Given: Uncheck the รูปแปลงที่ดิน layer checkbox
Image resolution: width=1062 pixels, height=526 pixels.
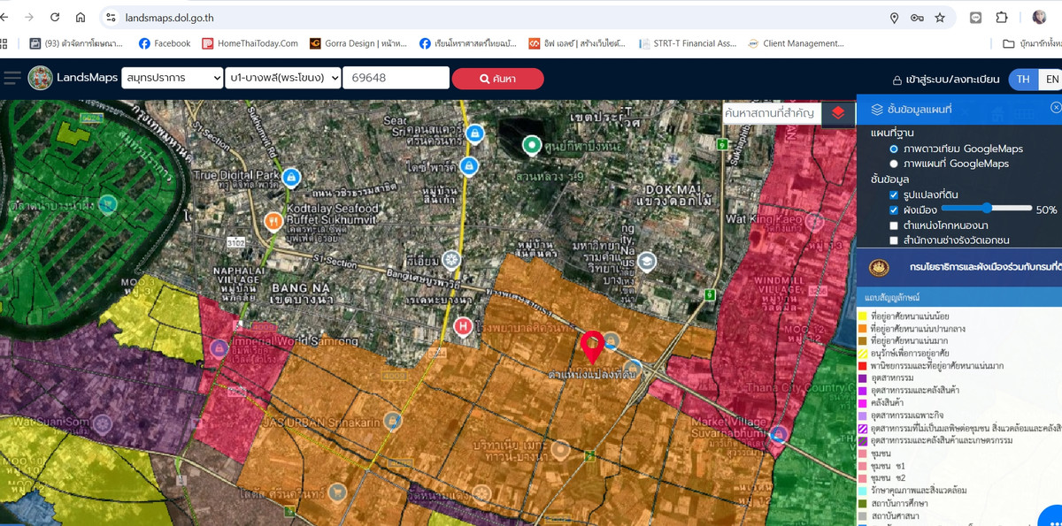Looking at the screenshot, I should tap(894, 194).
